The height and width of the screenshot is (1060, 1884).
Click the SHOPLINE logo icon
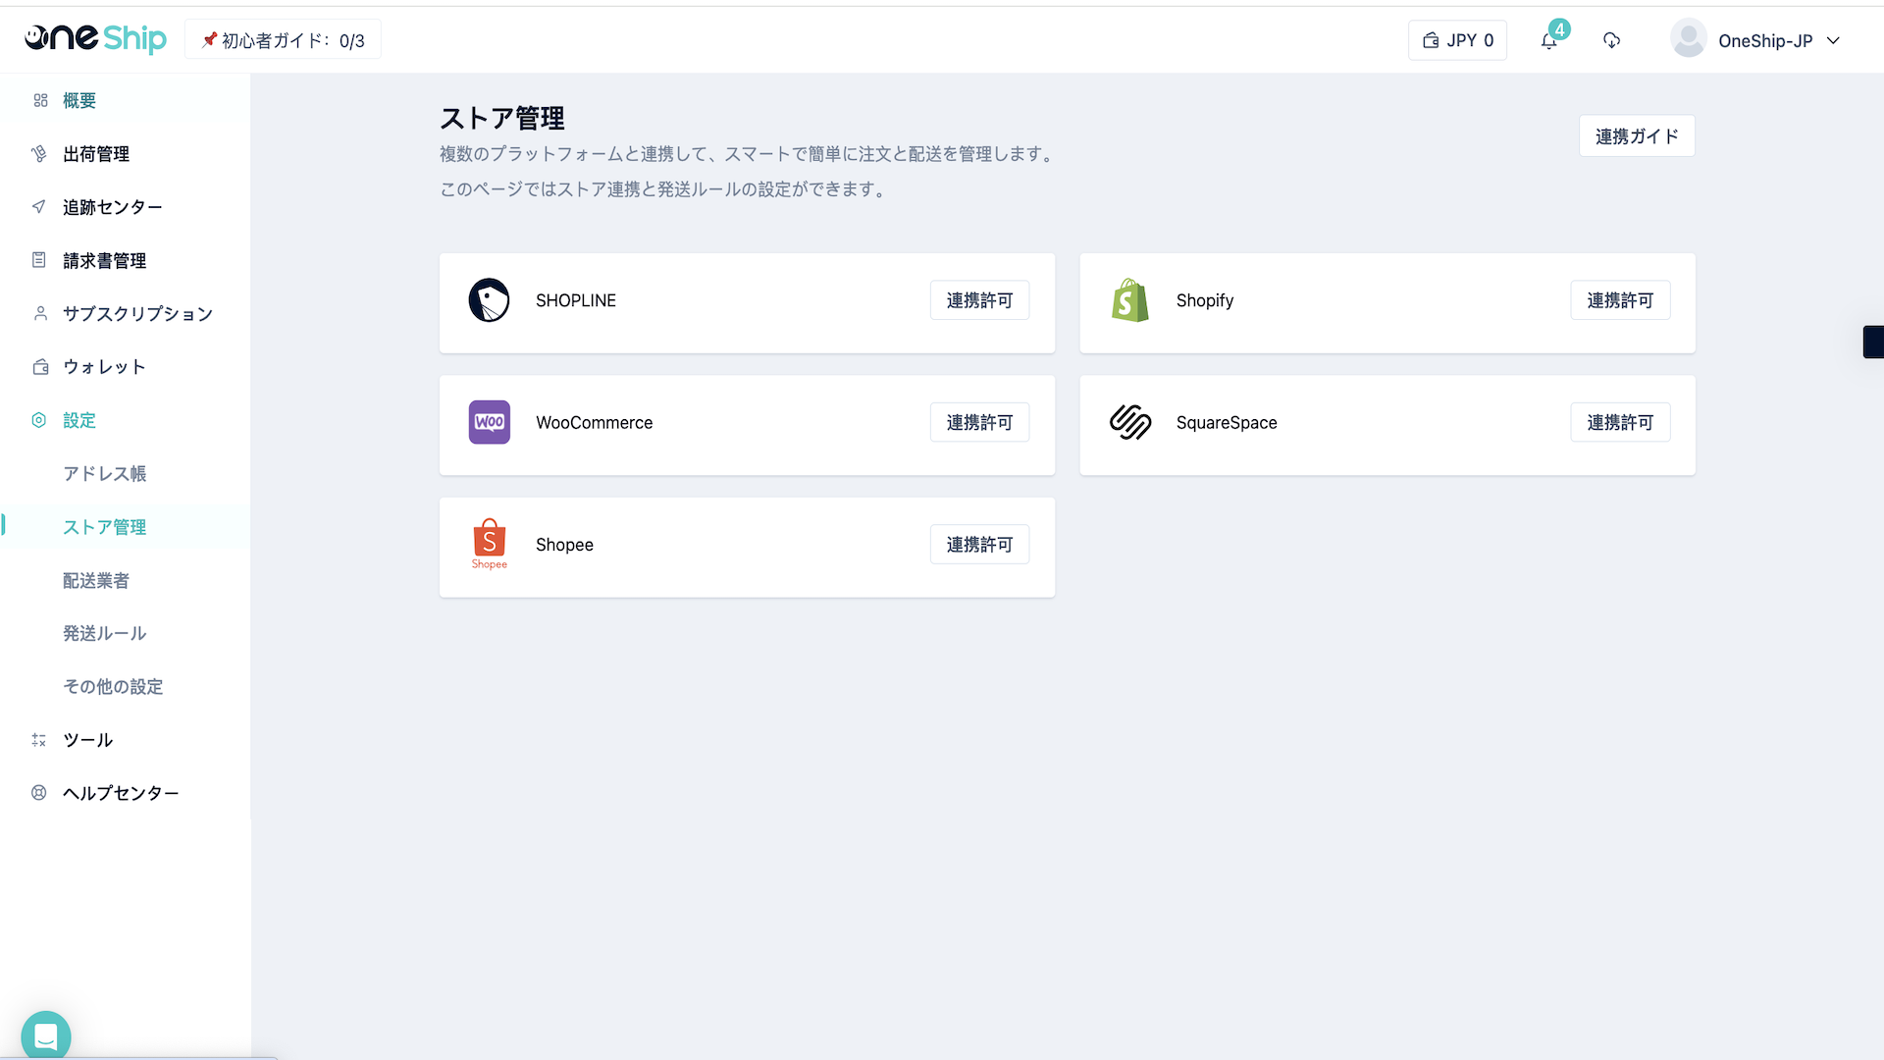point(489,300)
